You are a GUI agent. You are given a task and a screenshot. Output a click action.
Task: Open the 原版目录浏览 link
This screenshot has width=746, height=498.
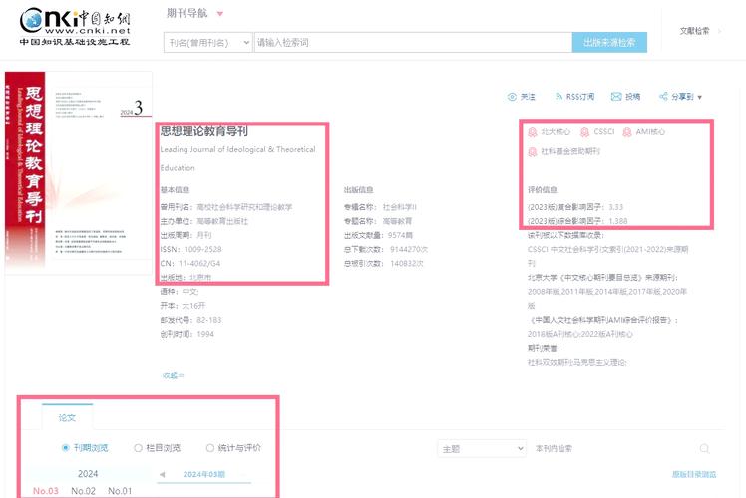tap(694, 474)
